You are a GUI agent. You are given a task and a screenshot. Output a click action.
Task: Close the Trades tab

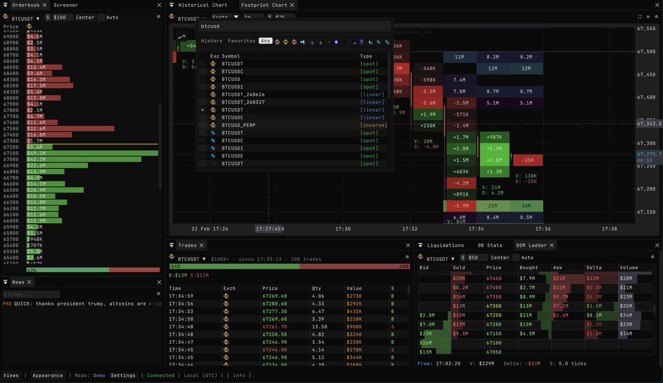tap(202, 245)
